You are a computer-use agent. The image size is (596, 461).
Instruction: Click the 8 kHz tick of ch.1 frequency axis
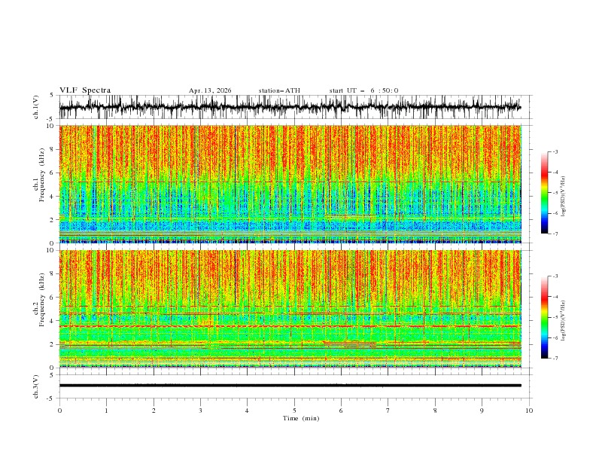(53, 149)
